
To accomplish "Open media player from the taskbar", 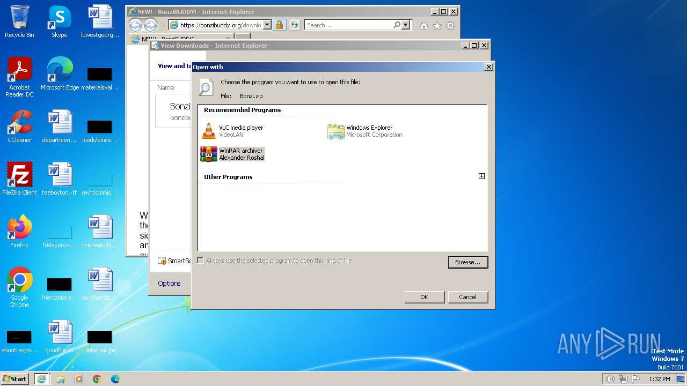I will click(x=79, y=378).
